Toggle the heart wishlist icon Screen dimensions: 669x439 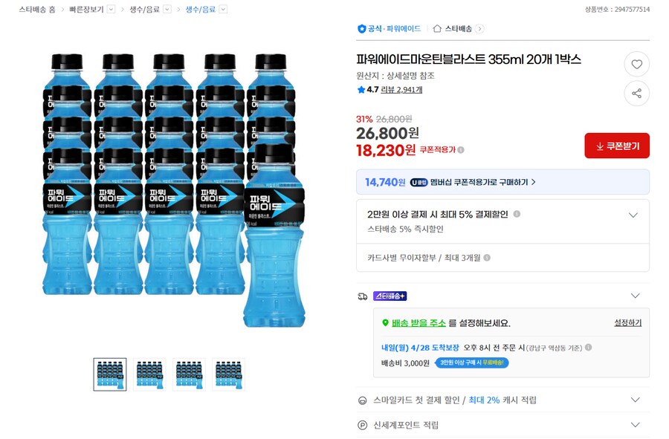[x=636, y=64]
